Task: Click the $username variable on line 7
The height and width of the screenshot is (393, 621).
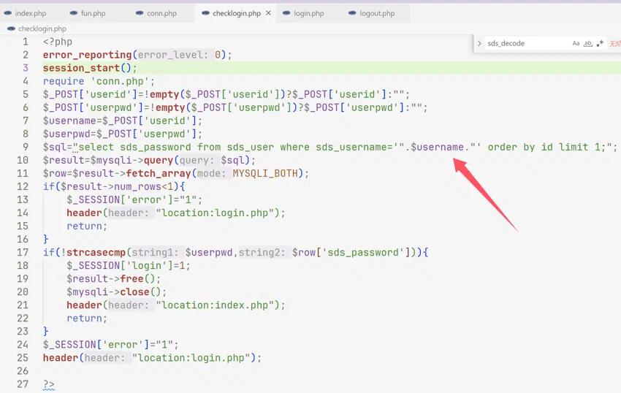Action: tap(69, 121)
